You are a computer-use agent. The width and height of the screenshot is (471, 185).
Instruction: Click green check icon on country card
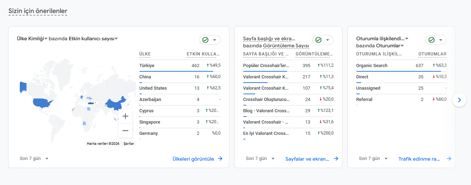click(x=205, y=40)
